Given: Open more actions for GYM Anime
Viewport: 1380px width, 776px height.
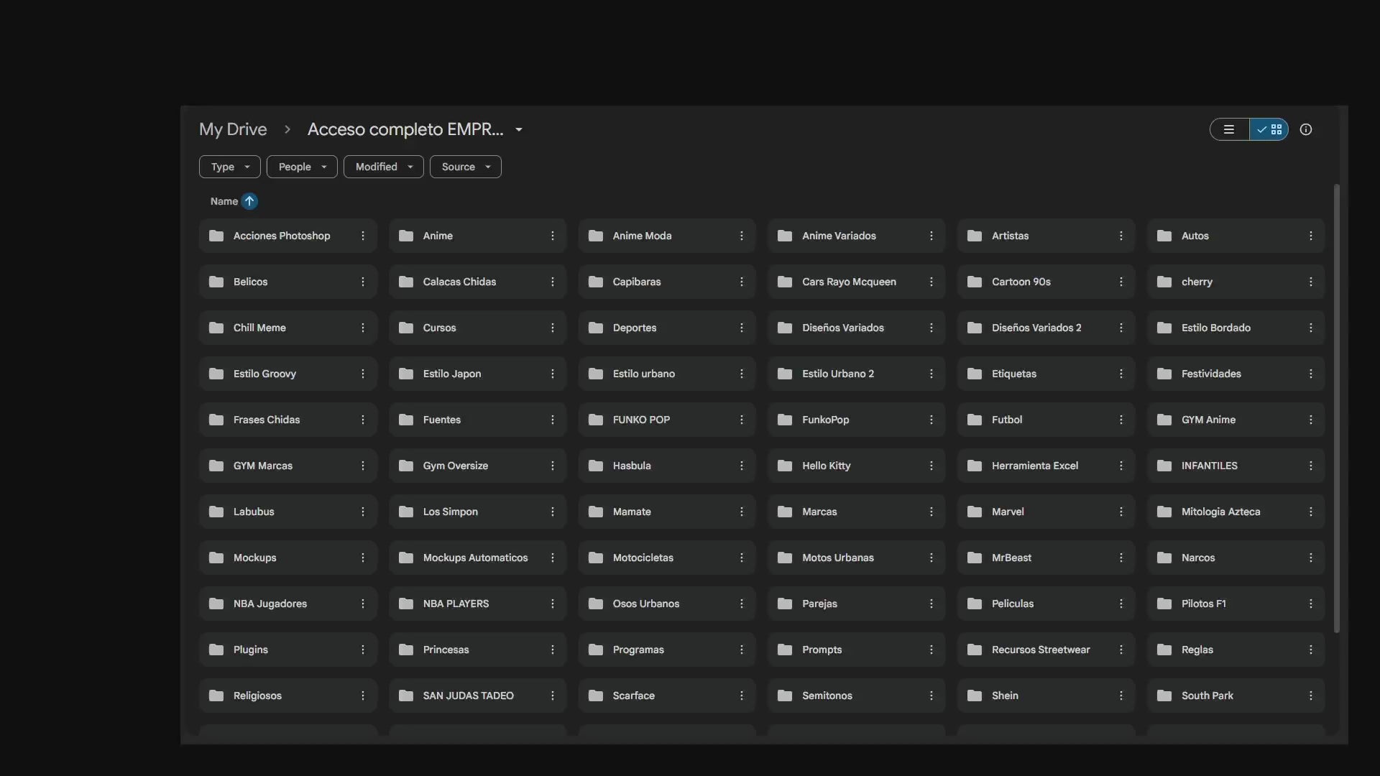Looking at the screenshot, I should pos(1311,420).
